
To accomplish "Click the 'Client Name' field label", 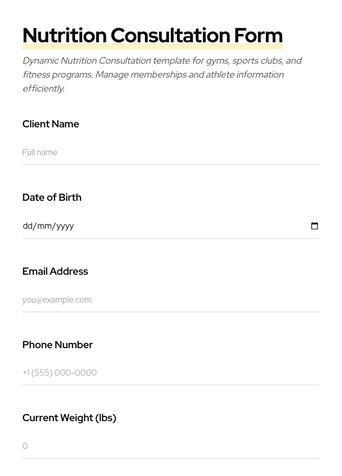I will point(51,124).
